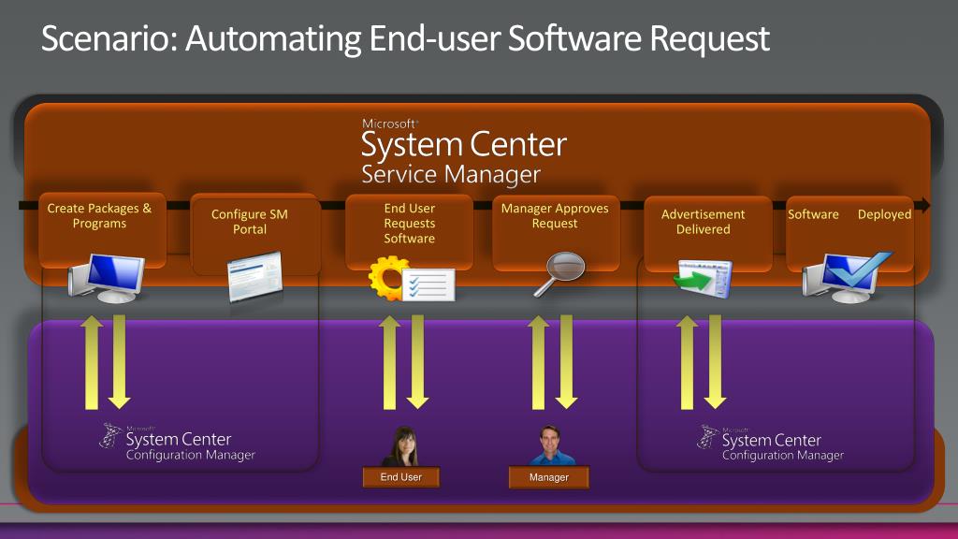Click the SM Portal web page icon
This screenshot has height=539, width=958.
click(254, 277)
